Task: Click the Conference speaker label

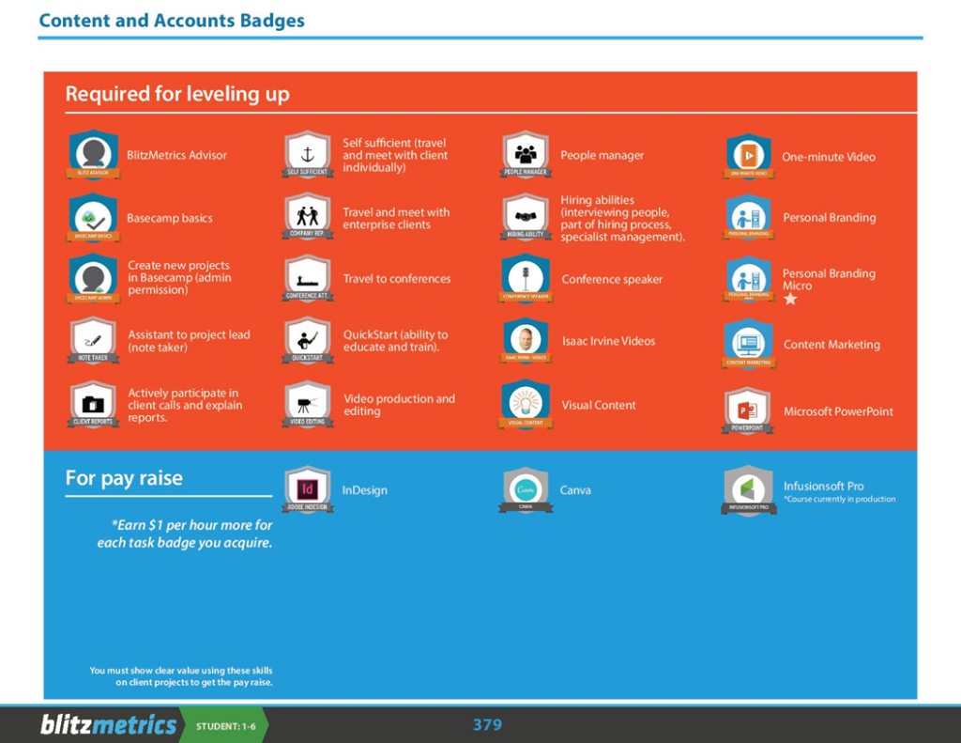Action: click(x=612, y=279)
